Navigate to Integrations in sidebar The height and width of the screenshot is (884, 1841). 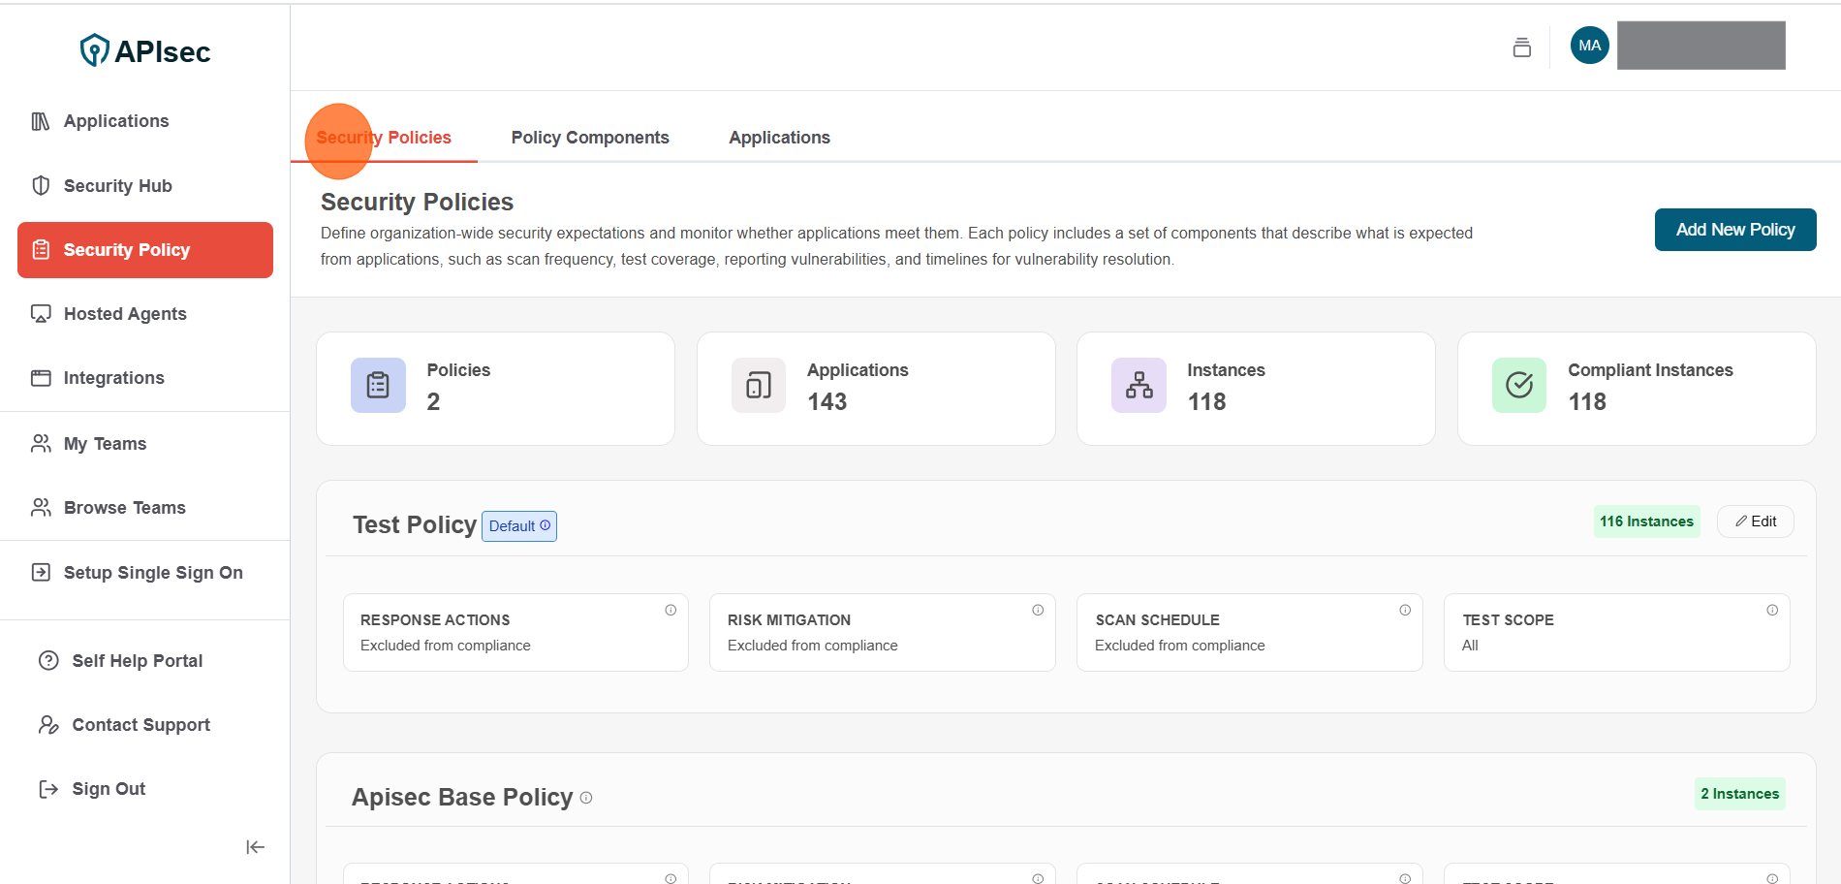coord(113,378)
